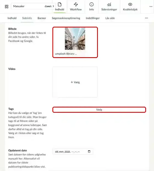
Task: Click Vælg button to pick tags
Action: (99, 110)
